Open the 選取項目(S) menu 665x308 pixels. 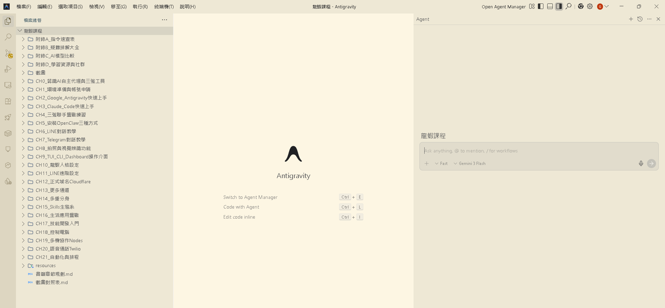coord(70,7)
